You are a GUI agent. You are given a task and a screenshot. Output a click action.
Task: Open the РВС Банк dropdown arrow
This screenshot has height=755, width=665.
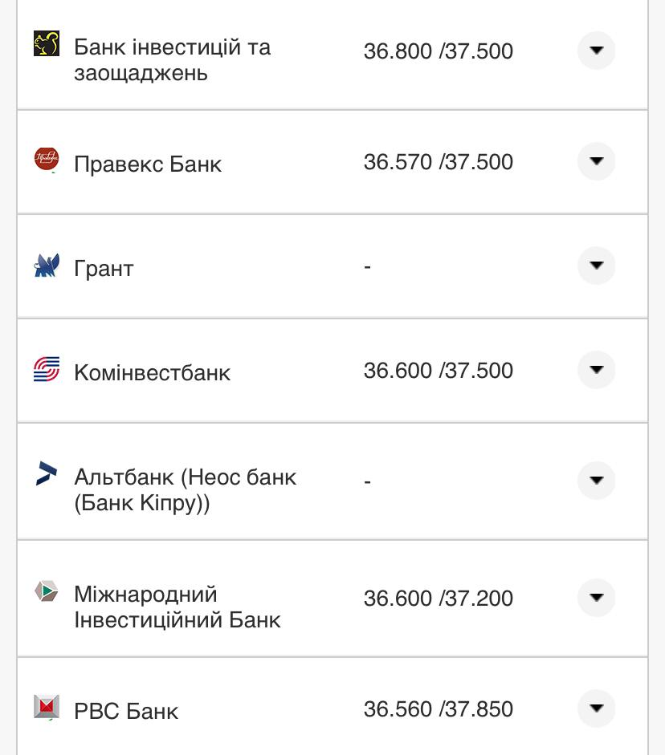(x=596, y=708)
